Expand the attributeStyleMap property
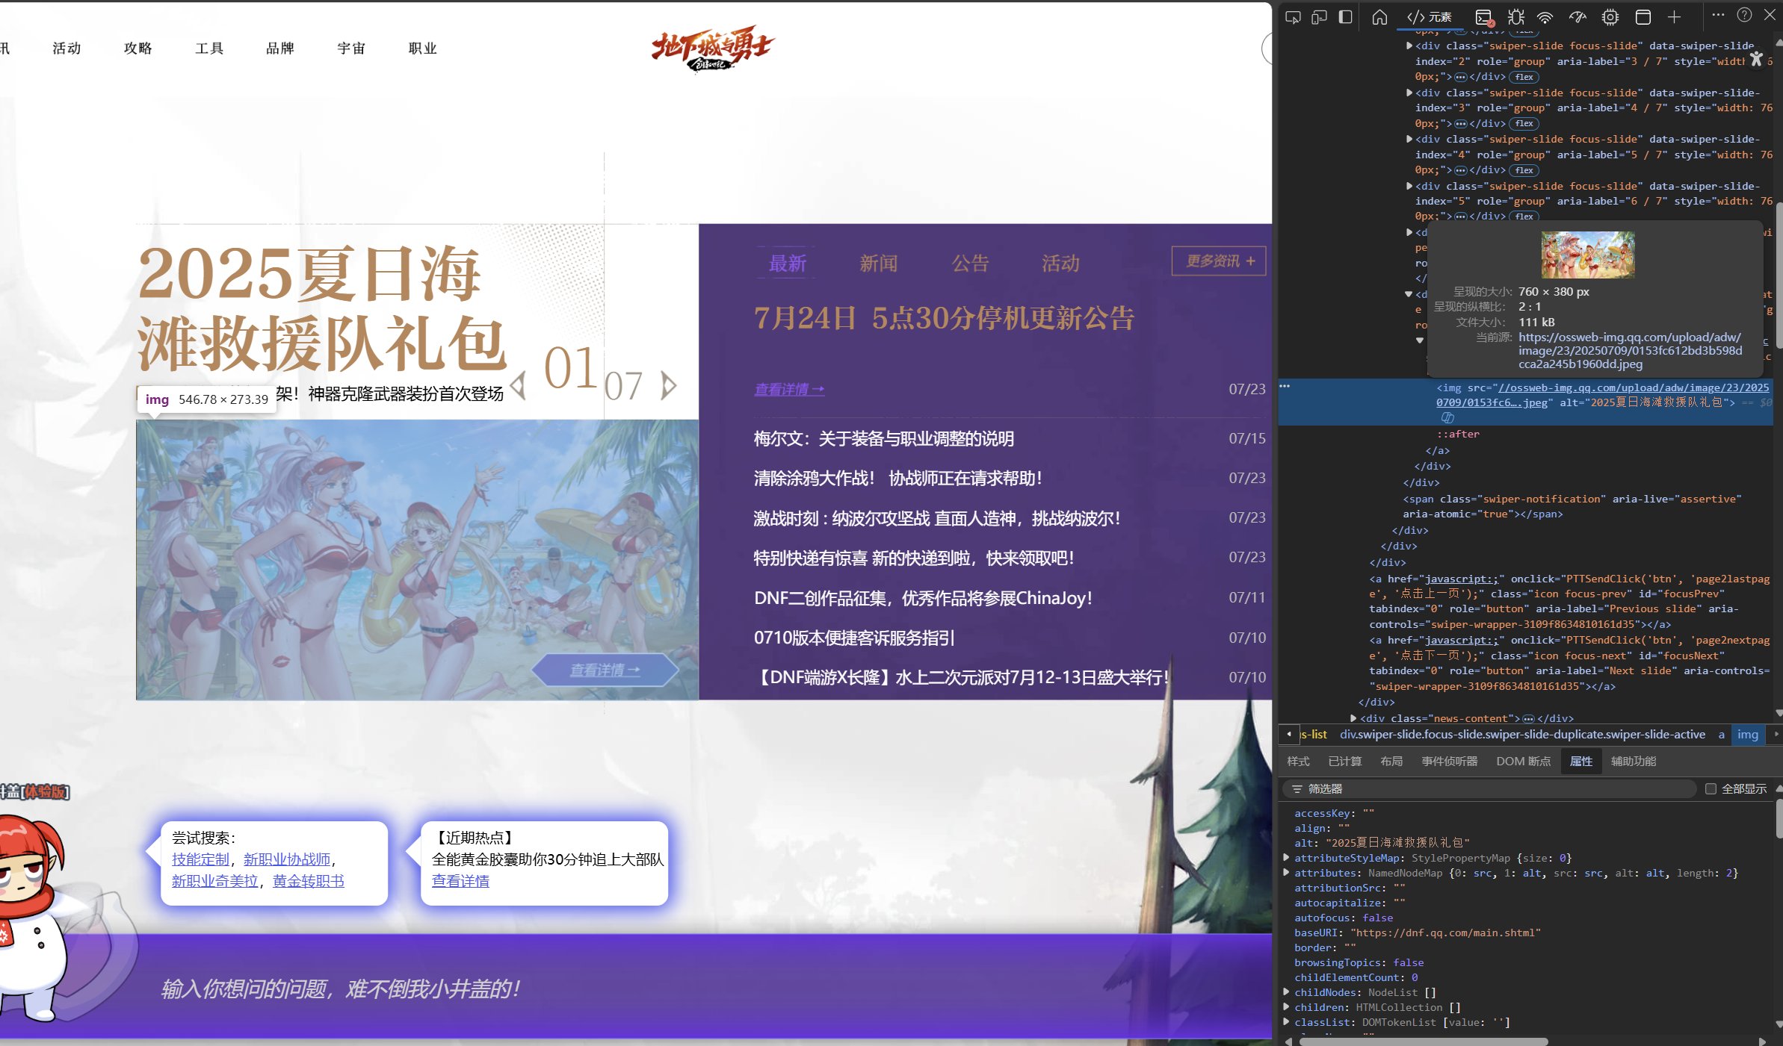The image size is (1783, 1046). point(1286,857)
